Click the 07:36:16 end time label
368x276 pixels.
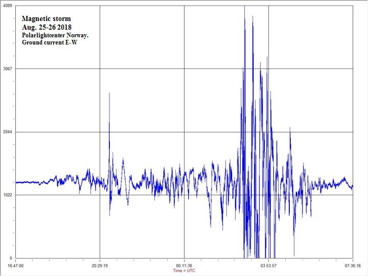(x=353, y=266)
